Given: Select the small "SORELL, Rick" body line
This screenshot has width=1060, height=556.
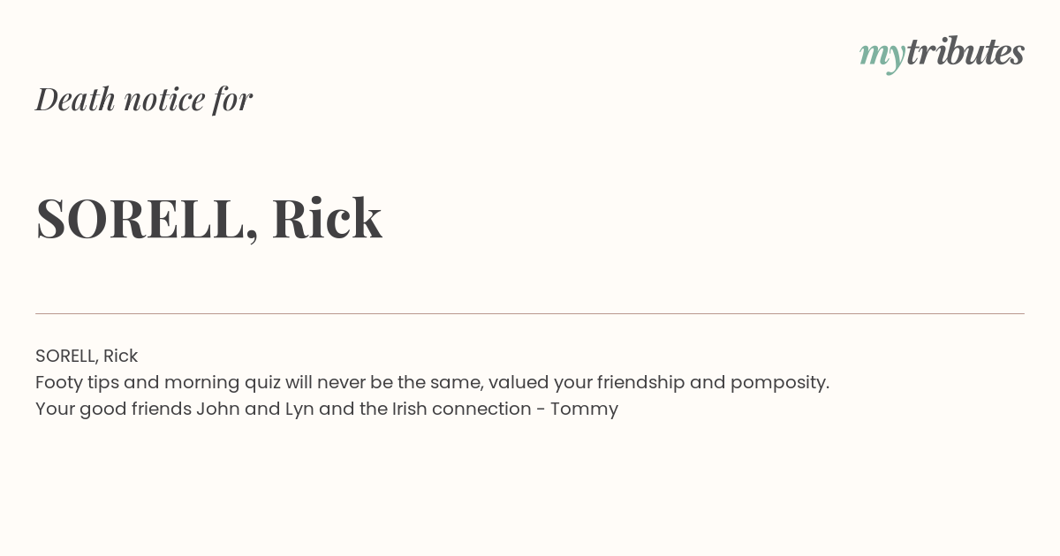Looking at the screenshot, I should 87,356.
